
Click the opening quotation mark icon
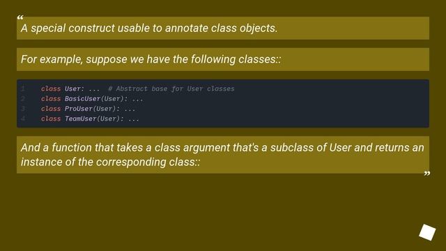coord(20,17)
